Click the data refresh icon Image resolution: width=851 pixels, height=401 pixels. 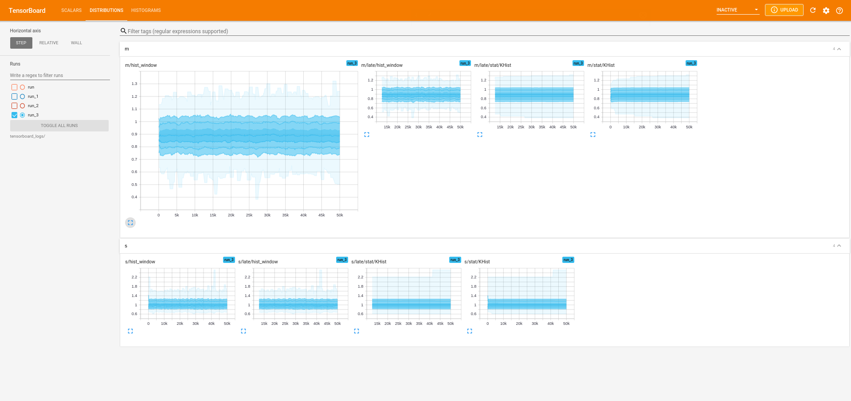(x=813, y=10)
